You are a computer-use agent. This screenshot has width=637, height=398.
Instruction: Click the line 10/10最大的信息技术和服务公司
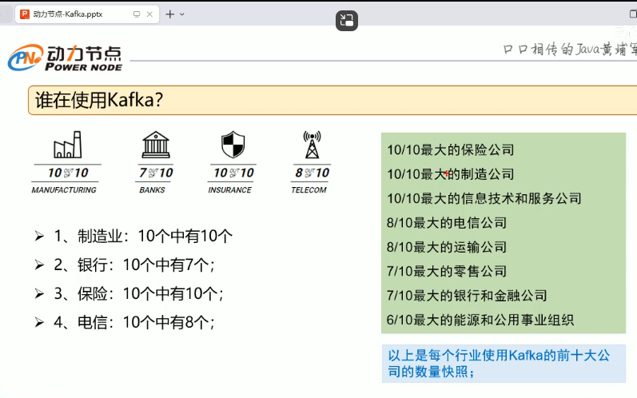point(484,198)
